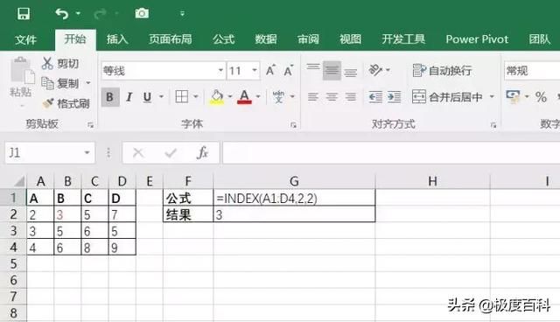Click the Name Box showing J1
Image resolution: width=560 pixels, height=322 pixels.
click(50, 153)
